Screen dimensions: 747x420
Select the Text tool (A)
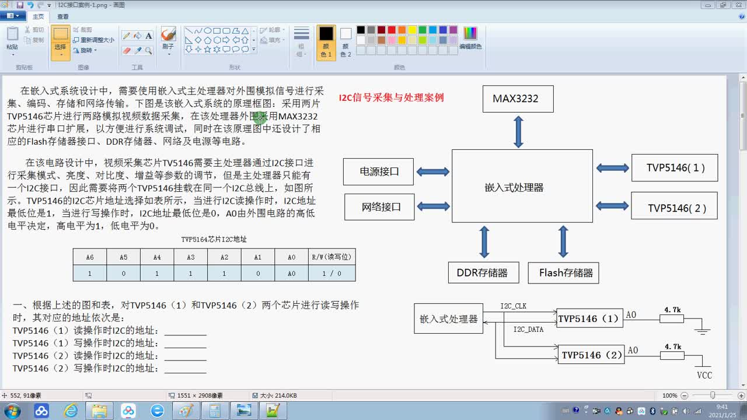[x=149, y=36]
